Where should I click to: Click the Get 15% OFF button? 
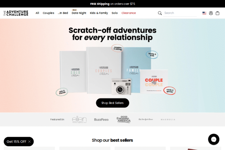(x=16, y=142)
